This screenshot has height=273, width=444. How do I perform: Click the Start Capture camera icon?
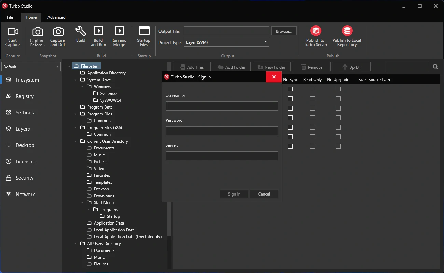click(x=13, y=32)
